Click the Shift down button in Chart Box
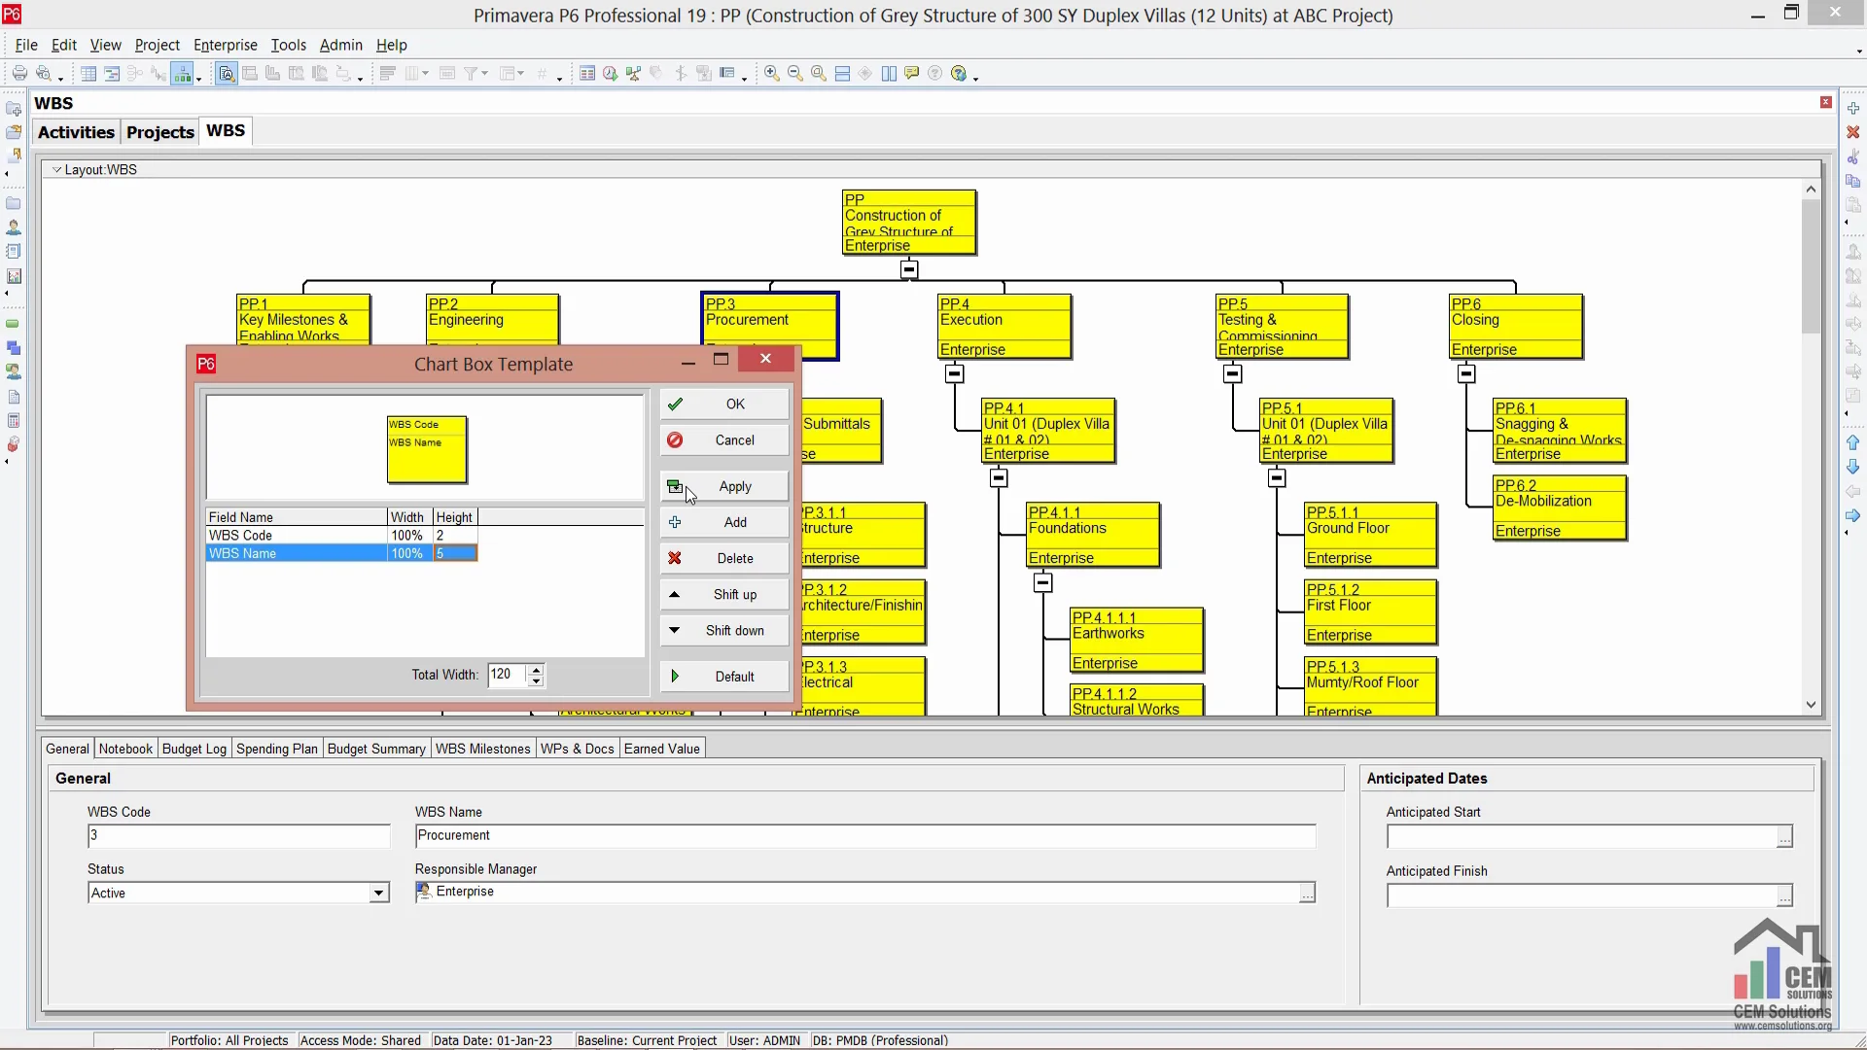Viewport: 1867px width, 1050px height. point(722,629)
